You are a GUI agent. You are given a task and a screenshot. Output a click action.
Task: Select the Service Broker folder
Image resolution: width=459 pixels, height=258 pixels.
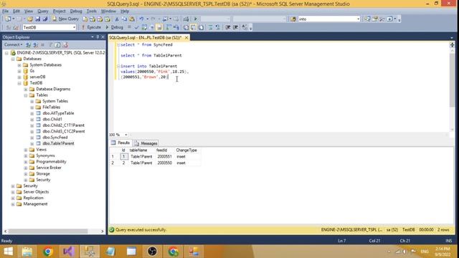[x=49, y=168]
